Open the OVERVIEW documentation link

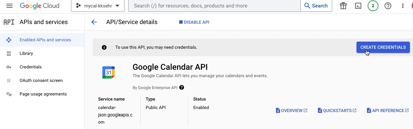(292, 110)
